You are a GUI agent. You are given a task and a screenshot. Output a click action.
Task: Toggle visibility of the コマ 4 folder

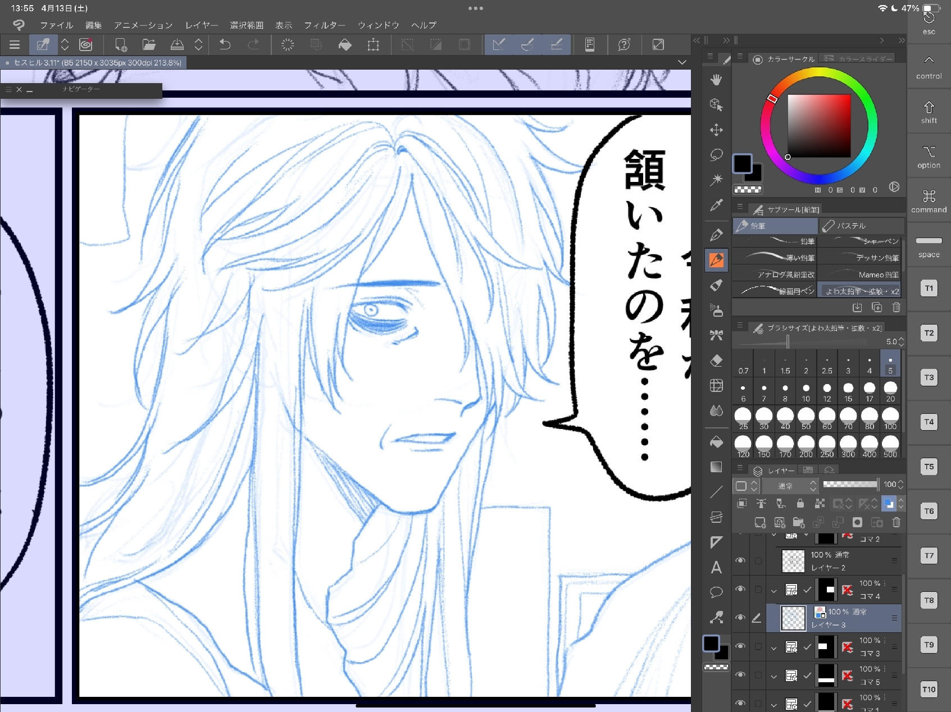[x=740, y=589]
